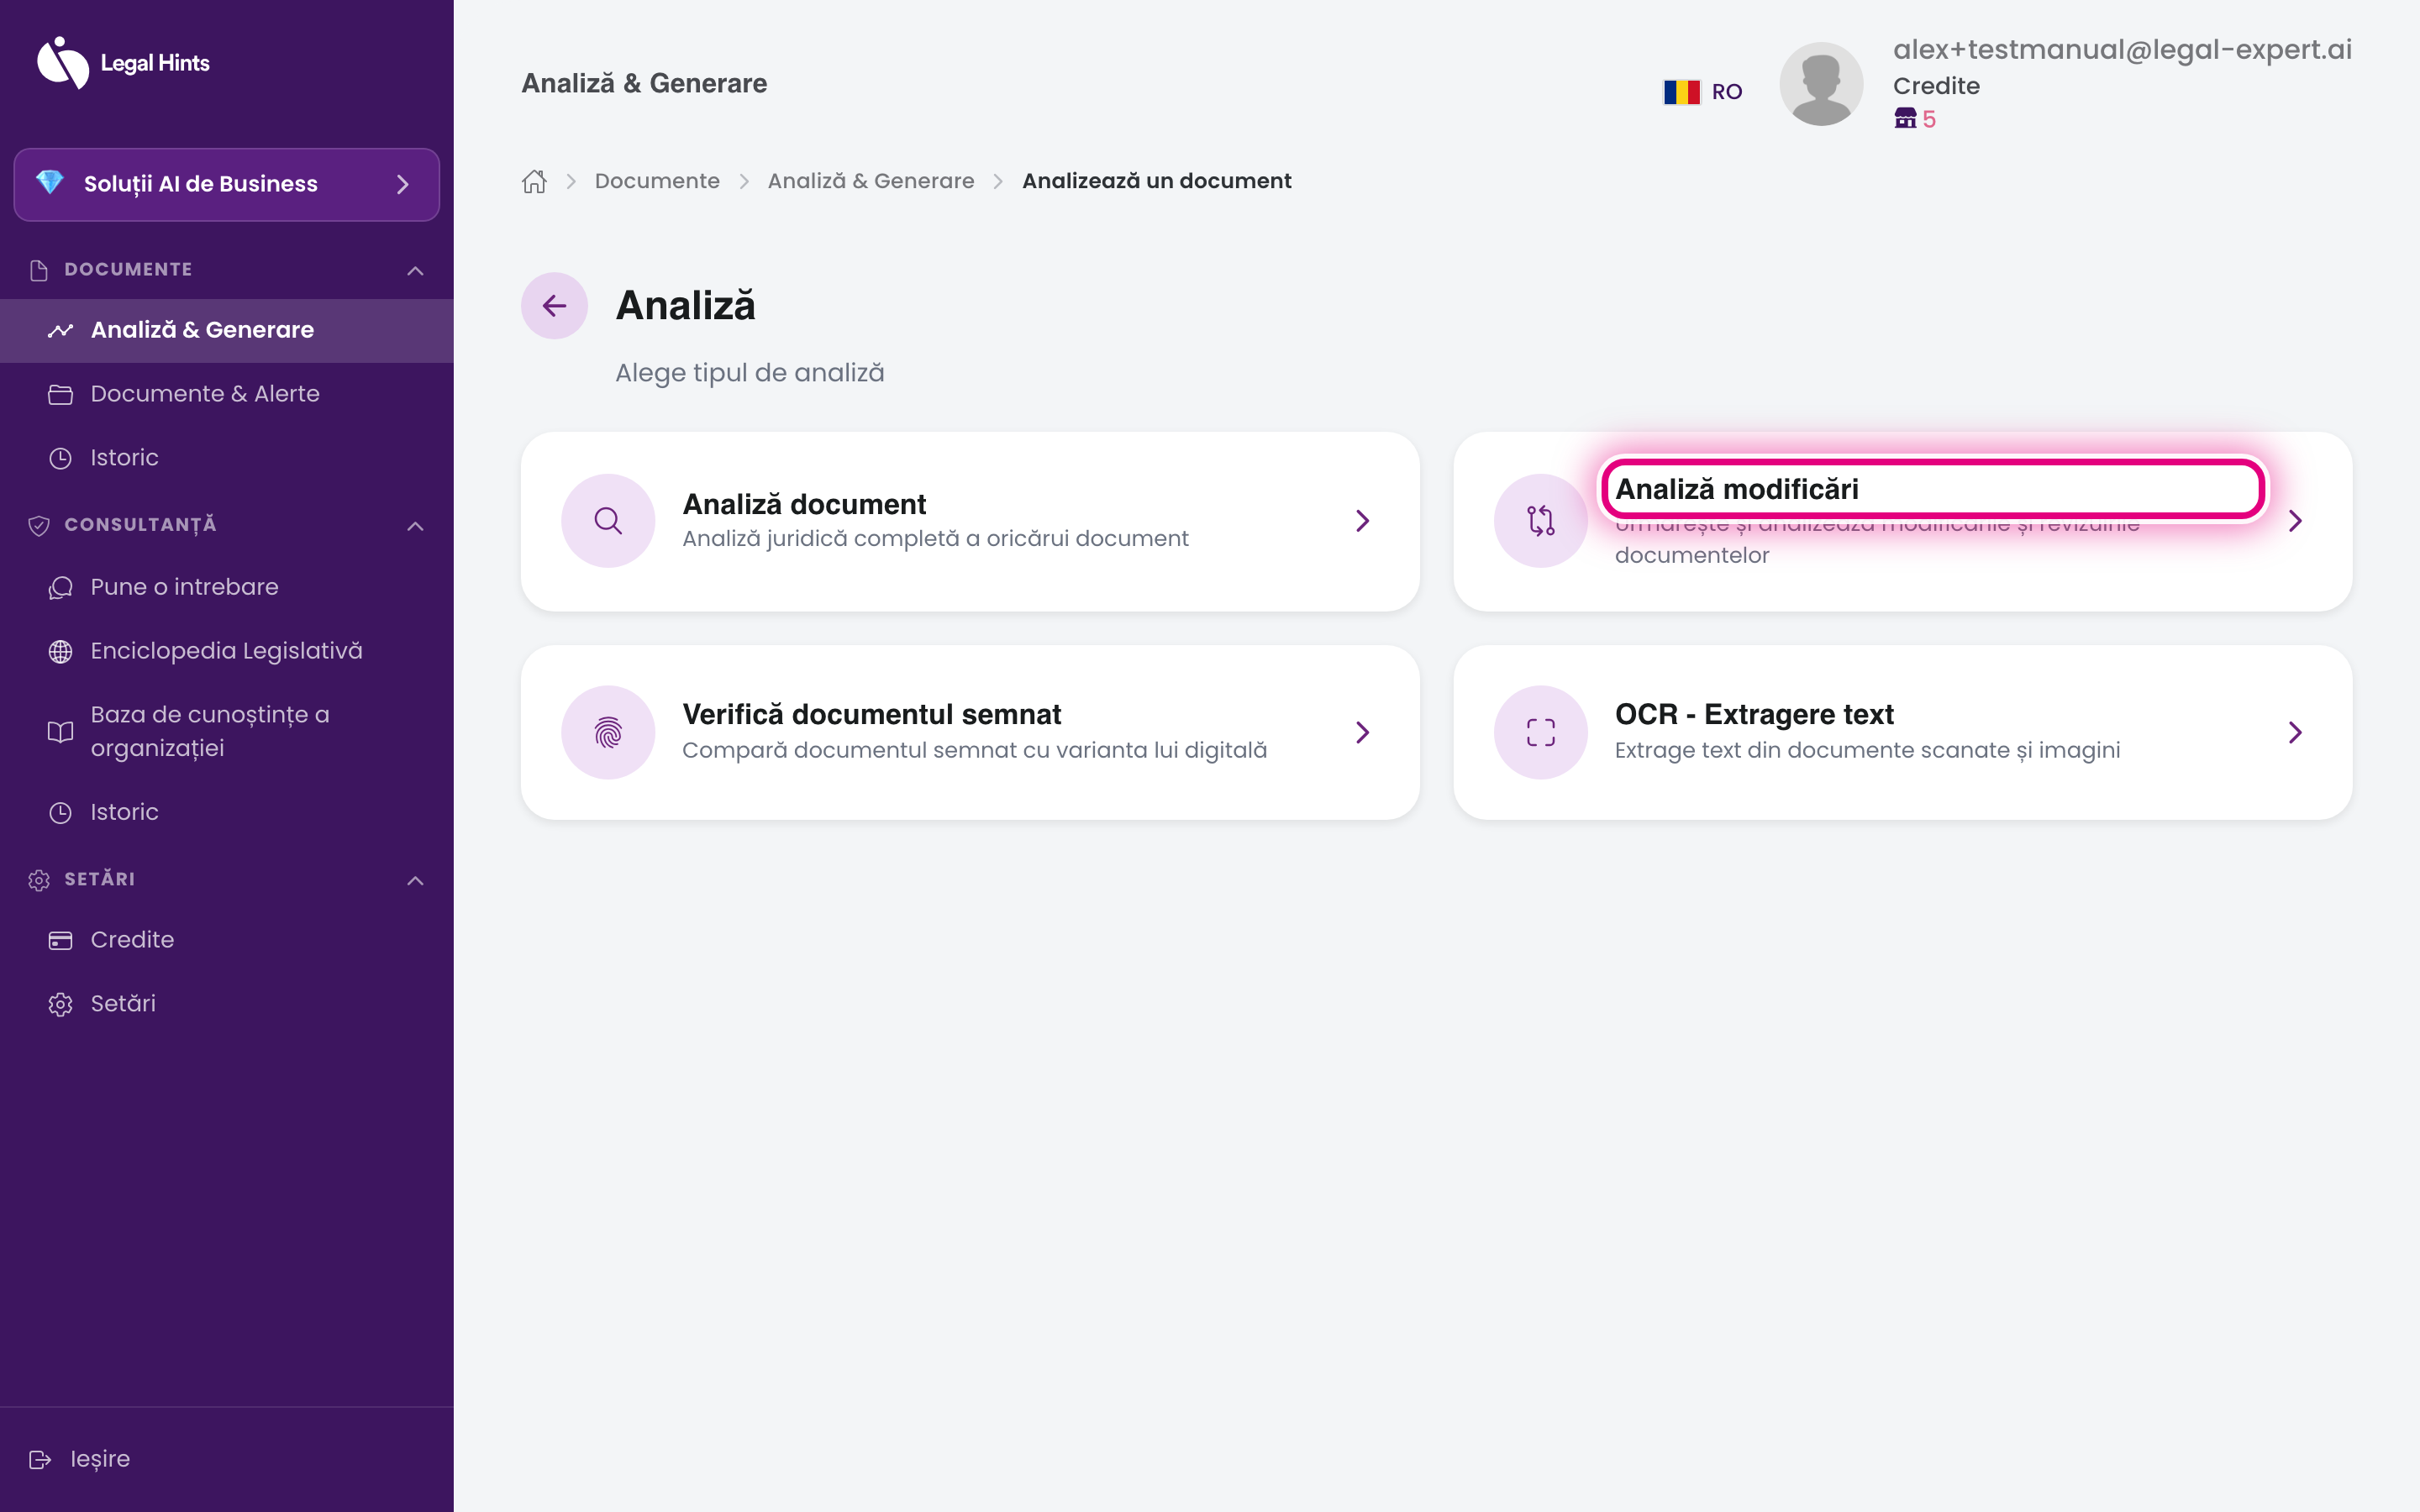Open the user avatar profile

1821,84
